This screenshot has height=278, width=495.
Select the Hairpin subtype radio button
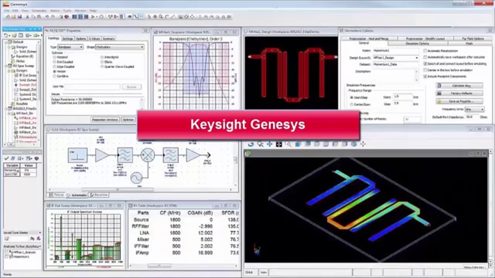tap(55, 71)
